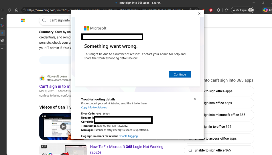
Task: Open Settings and more ellipsis menu
Action: (258, 10)
